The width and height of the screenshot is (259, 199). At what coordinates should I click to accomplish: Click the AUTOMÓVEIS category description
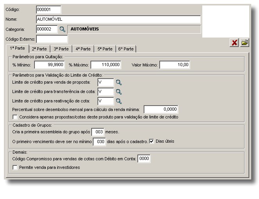[x=134, y=29]
